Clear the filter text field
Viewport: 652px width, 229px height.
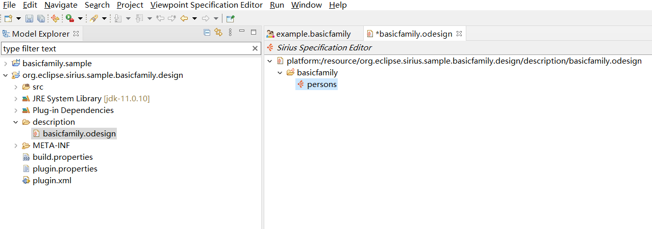coord(255,49)
